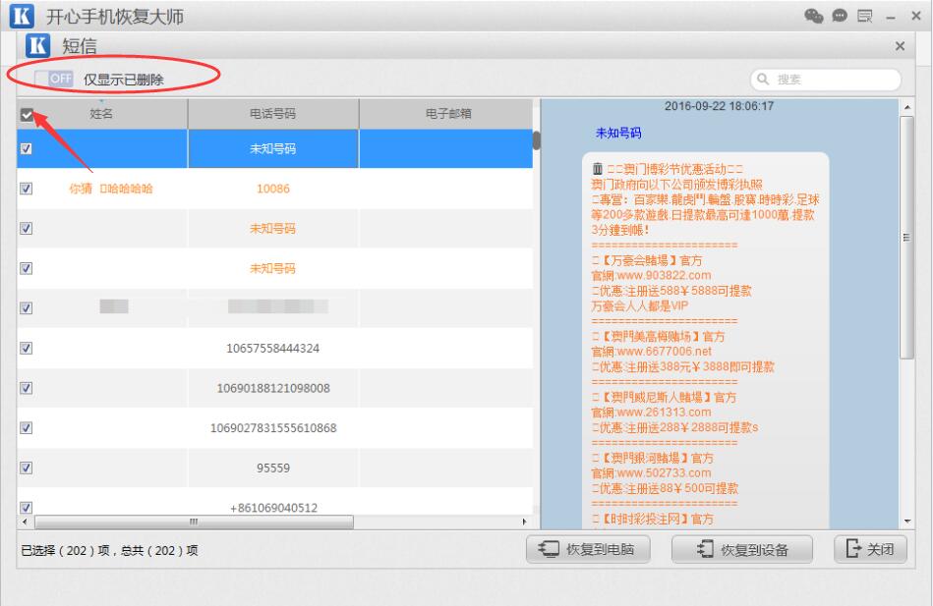Click link www.502733.com in message
Image resolution: width=933 pixels, height=606 pixels.
tap(664, 473)
